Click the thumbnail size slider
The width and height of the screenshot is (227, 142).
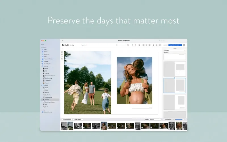click(x=179, y=120)
